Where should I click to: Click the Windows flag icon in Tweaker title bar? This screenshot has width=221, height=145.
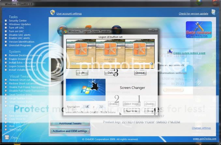point(65,31)
